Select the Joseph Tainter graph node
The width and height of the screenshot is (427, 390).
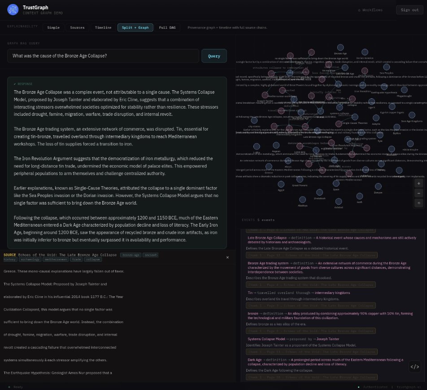pos(265,95)
